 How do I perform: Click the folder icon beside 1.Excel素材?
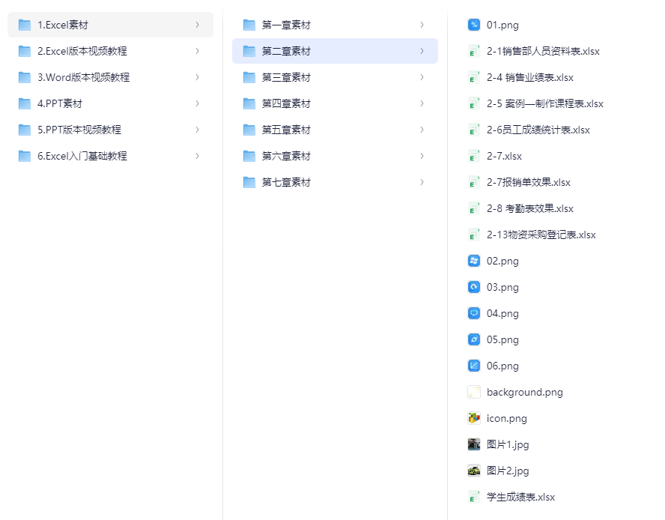pyautogui.click(x=25, y=25)
